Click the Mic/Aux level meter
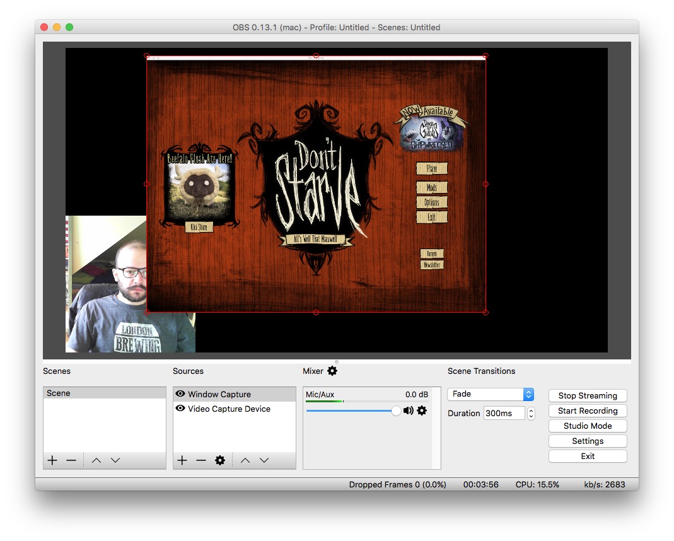Image resolution: width=674 pixels, height=541 pixels. pos(367,402)
